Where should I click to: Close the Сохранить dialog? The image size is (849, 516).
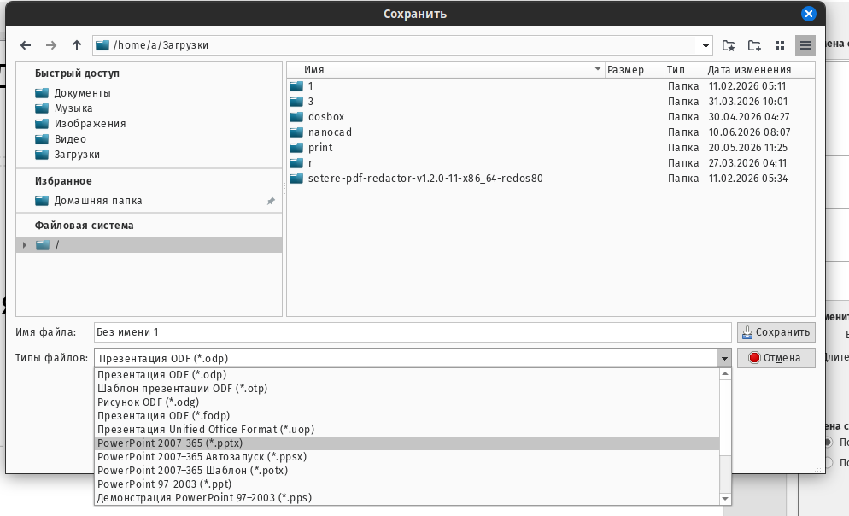point(808,14)
